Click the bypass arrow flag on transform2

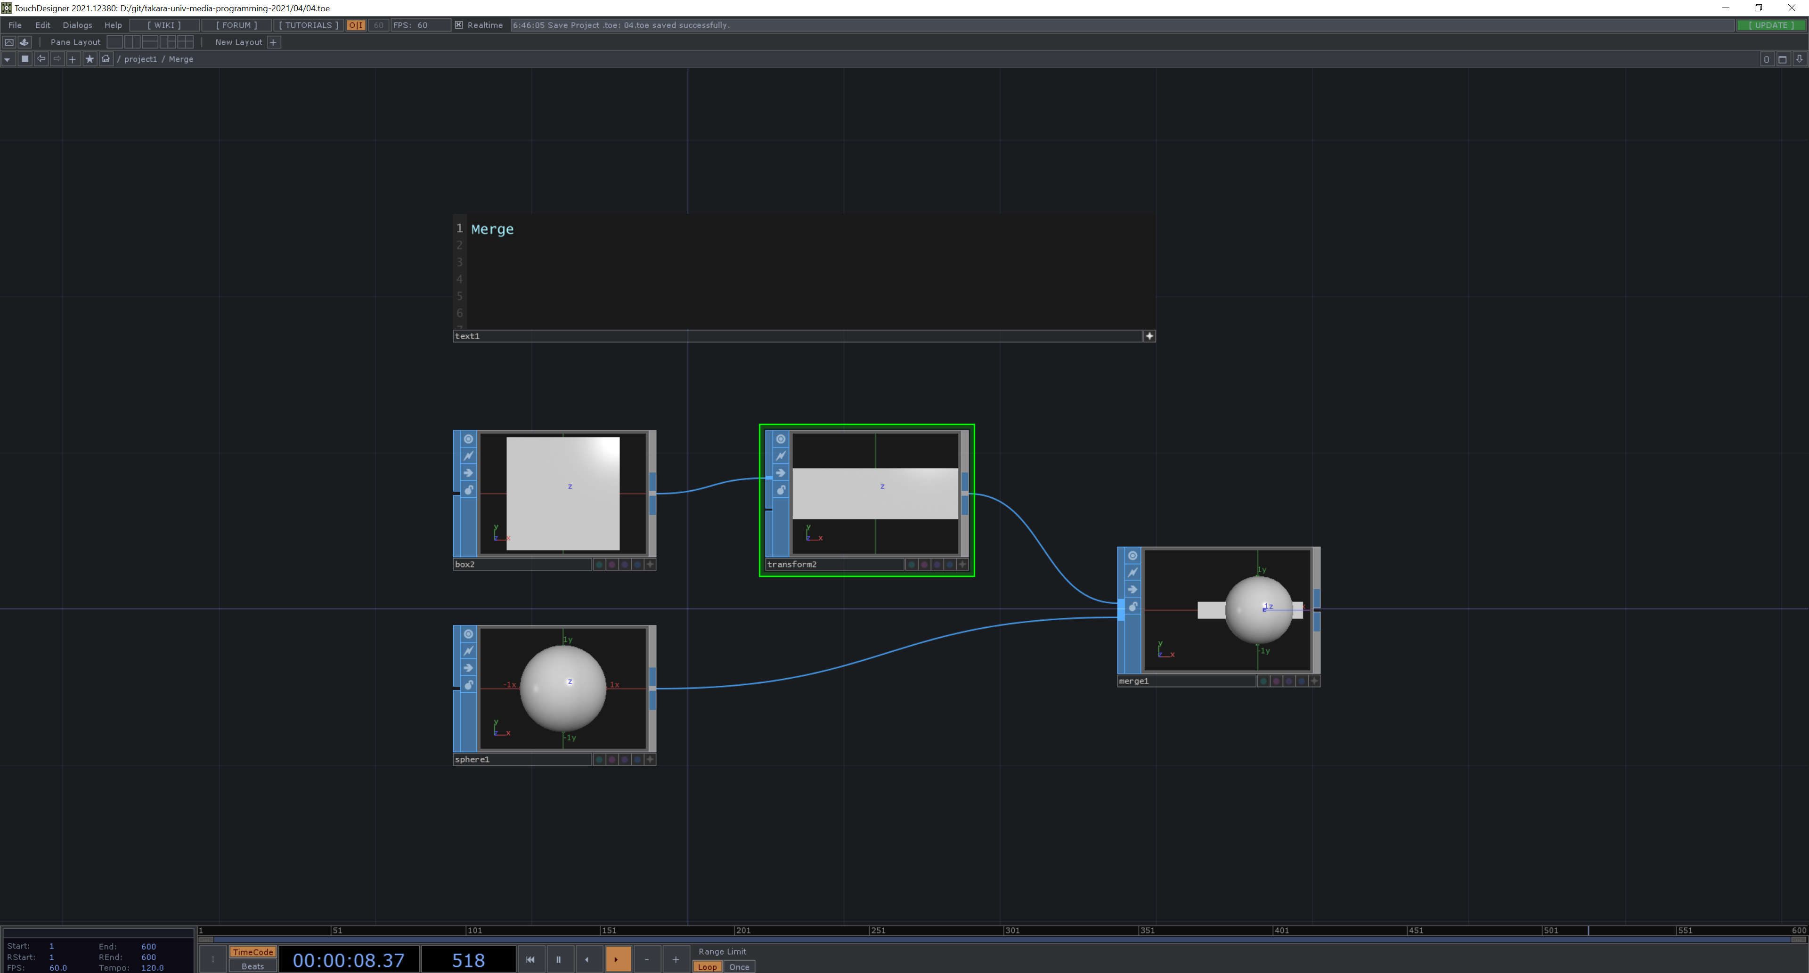tap(781, 473)
